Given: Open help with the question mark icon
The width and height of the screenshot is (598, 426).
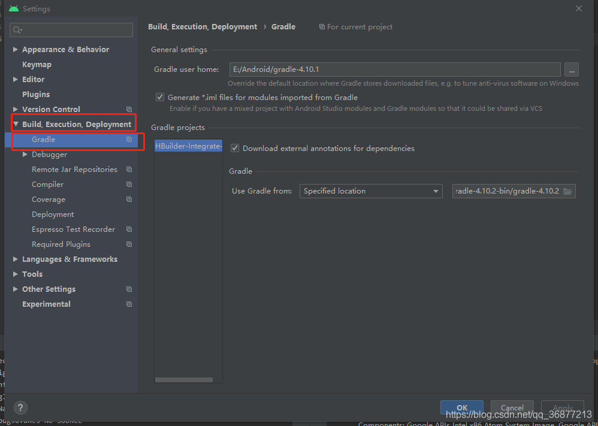Looking at the screenshot, I should [20, 407].
